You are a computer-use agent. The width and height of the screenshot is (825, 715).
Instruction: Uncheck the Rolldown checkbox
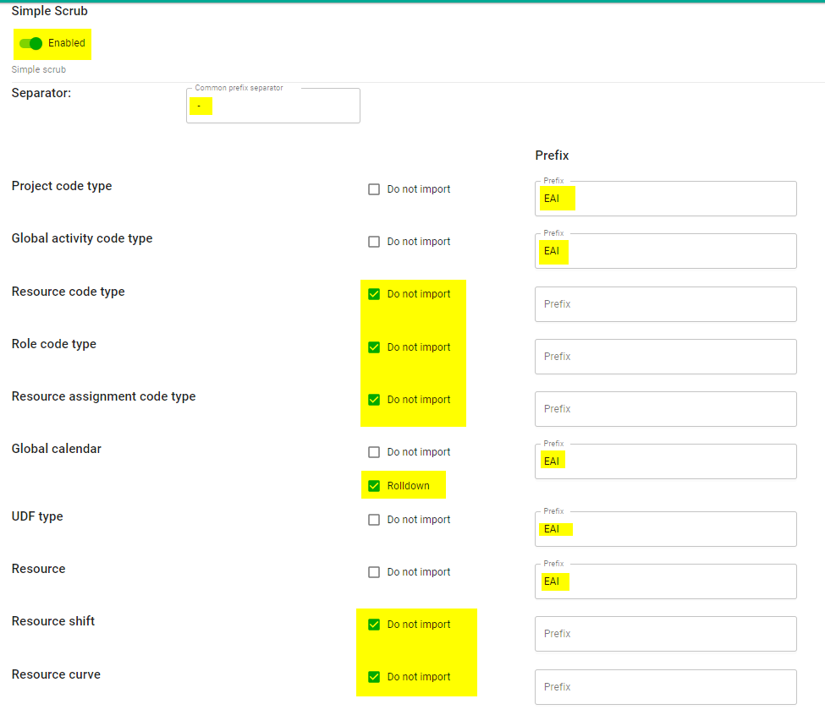[x=374, y=486]
